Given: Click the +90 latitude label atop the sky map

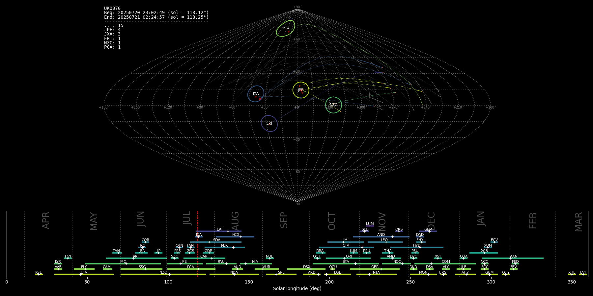Looking at the screenshot, I should click(x=297, y=7).
